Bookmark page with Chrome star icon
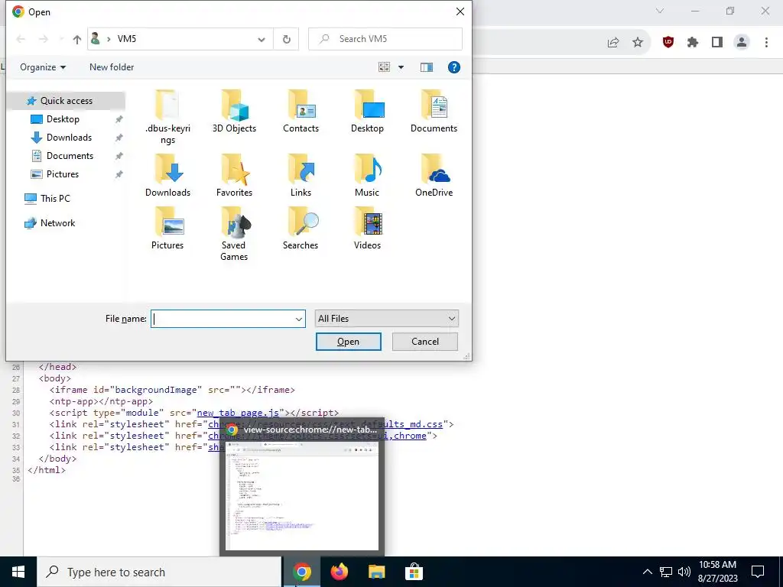The image size is (783, 587). point(638,43)
